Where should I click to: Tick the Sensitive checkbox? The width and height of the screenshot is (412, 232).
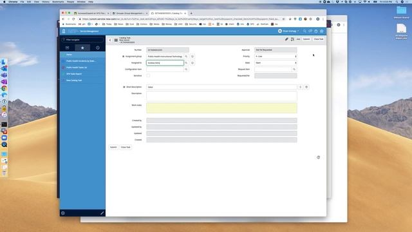click(148, 76)
